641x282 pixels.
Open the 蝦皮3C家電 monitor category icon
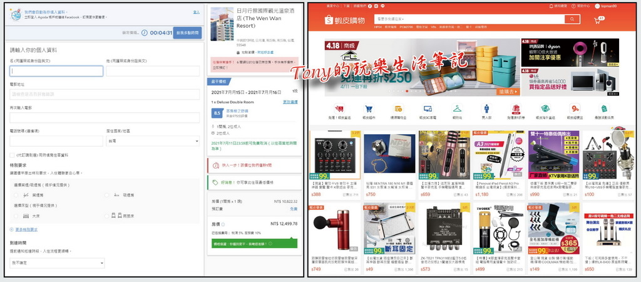click(428, 109)
